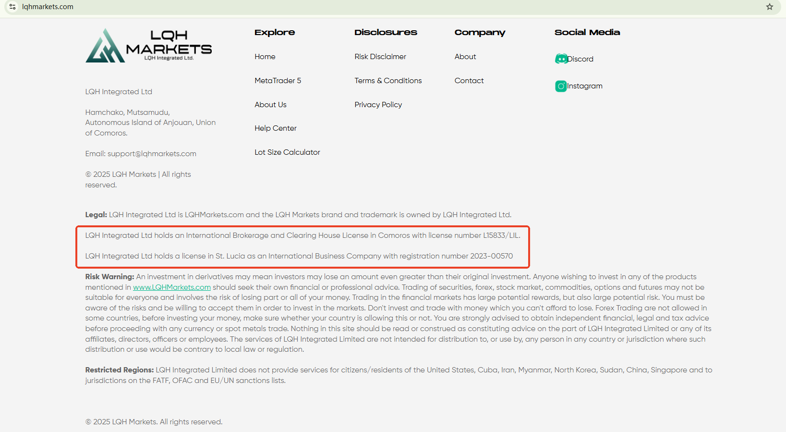Image resolution: width=786 pixels, height=432 pixels.
Task: Click the 'Restricted Regions:' label
Action: 120,370
